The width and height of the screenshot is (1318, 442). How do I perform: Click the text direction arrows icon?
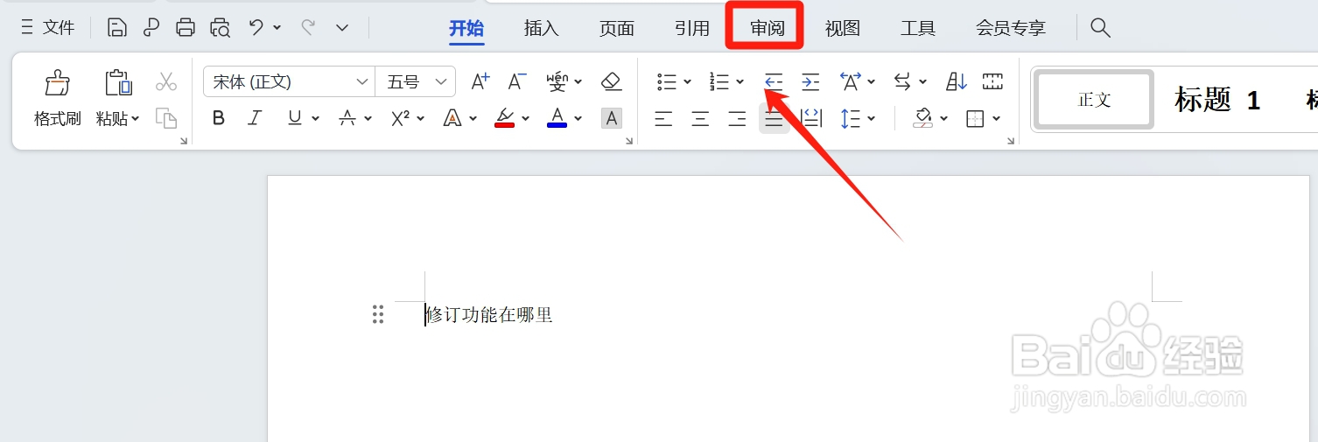click(x=903, y=82)
